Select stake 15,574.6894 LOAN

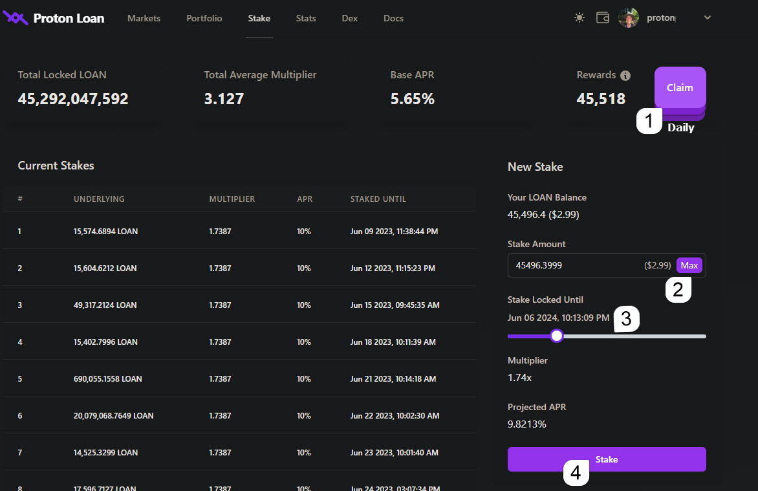[x=105, y=231]
